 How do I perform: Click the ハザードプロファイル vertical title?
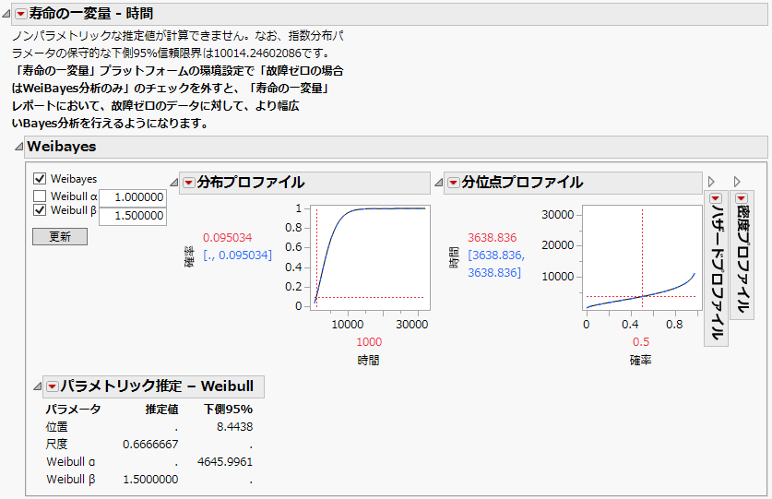click(717, 272)
